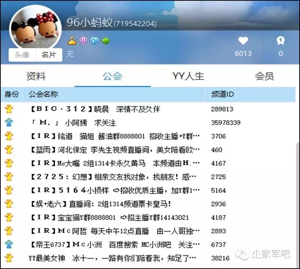Image resolution: width=300 pixels, height=269 pixels.
Task: Click the purple shield badge icon
Action: tap(83, 41)
